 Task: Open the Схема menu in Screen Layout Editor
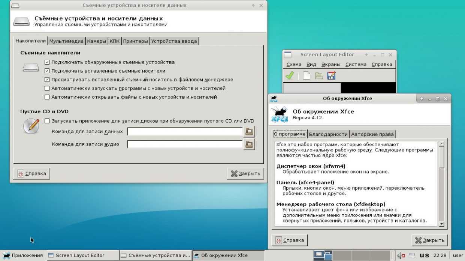[294, 64]
